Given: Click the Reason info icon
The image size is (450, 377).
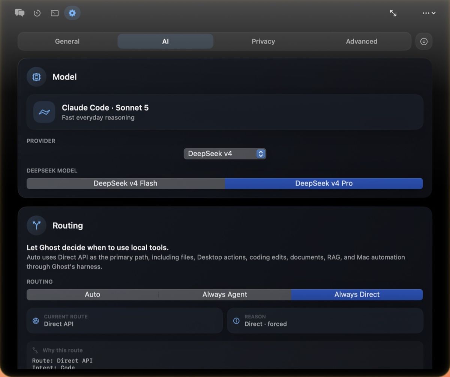Looking at the screenshot, I should (236, 321).
